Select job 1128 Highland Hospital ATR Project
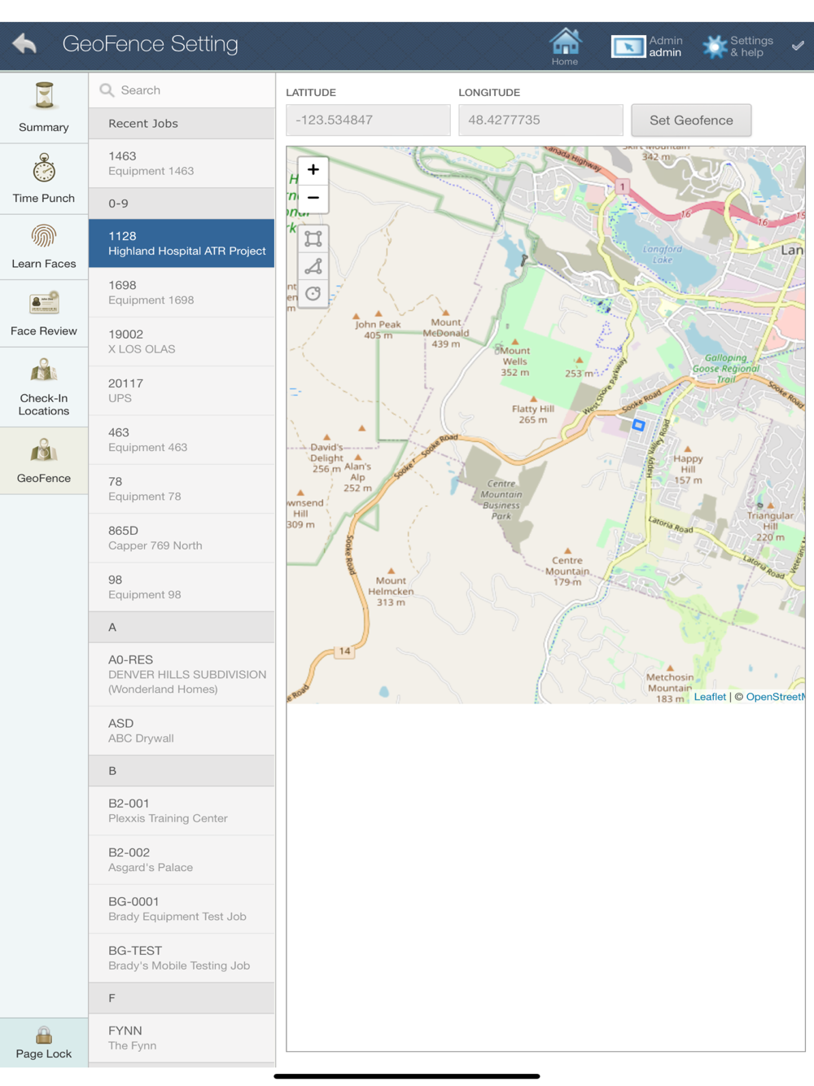814x1086 pixels. click(182, 243)
